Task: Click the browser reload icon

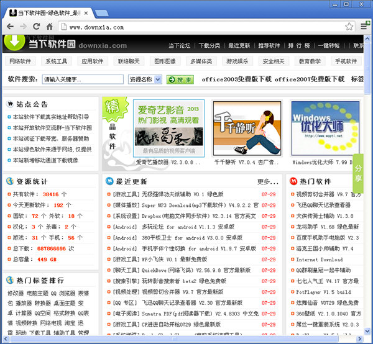Action: (36, 27)
